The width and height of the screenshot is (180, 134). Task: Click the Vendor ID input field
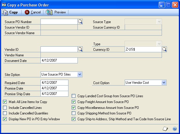[x=59, y=49]
